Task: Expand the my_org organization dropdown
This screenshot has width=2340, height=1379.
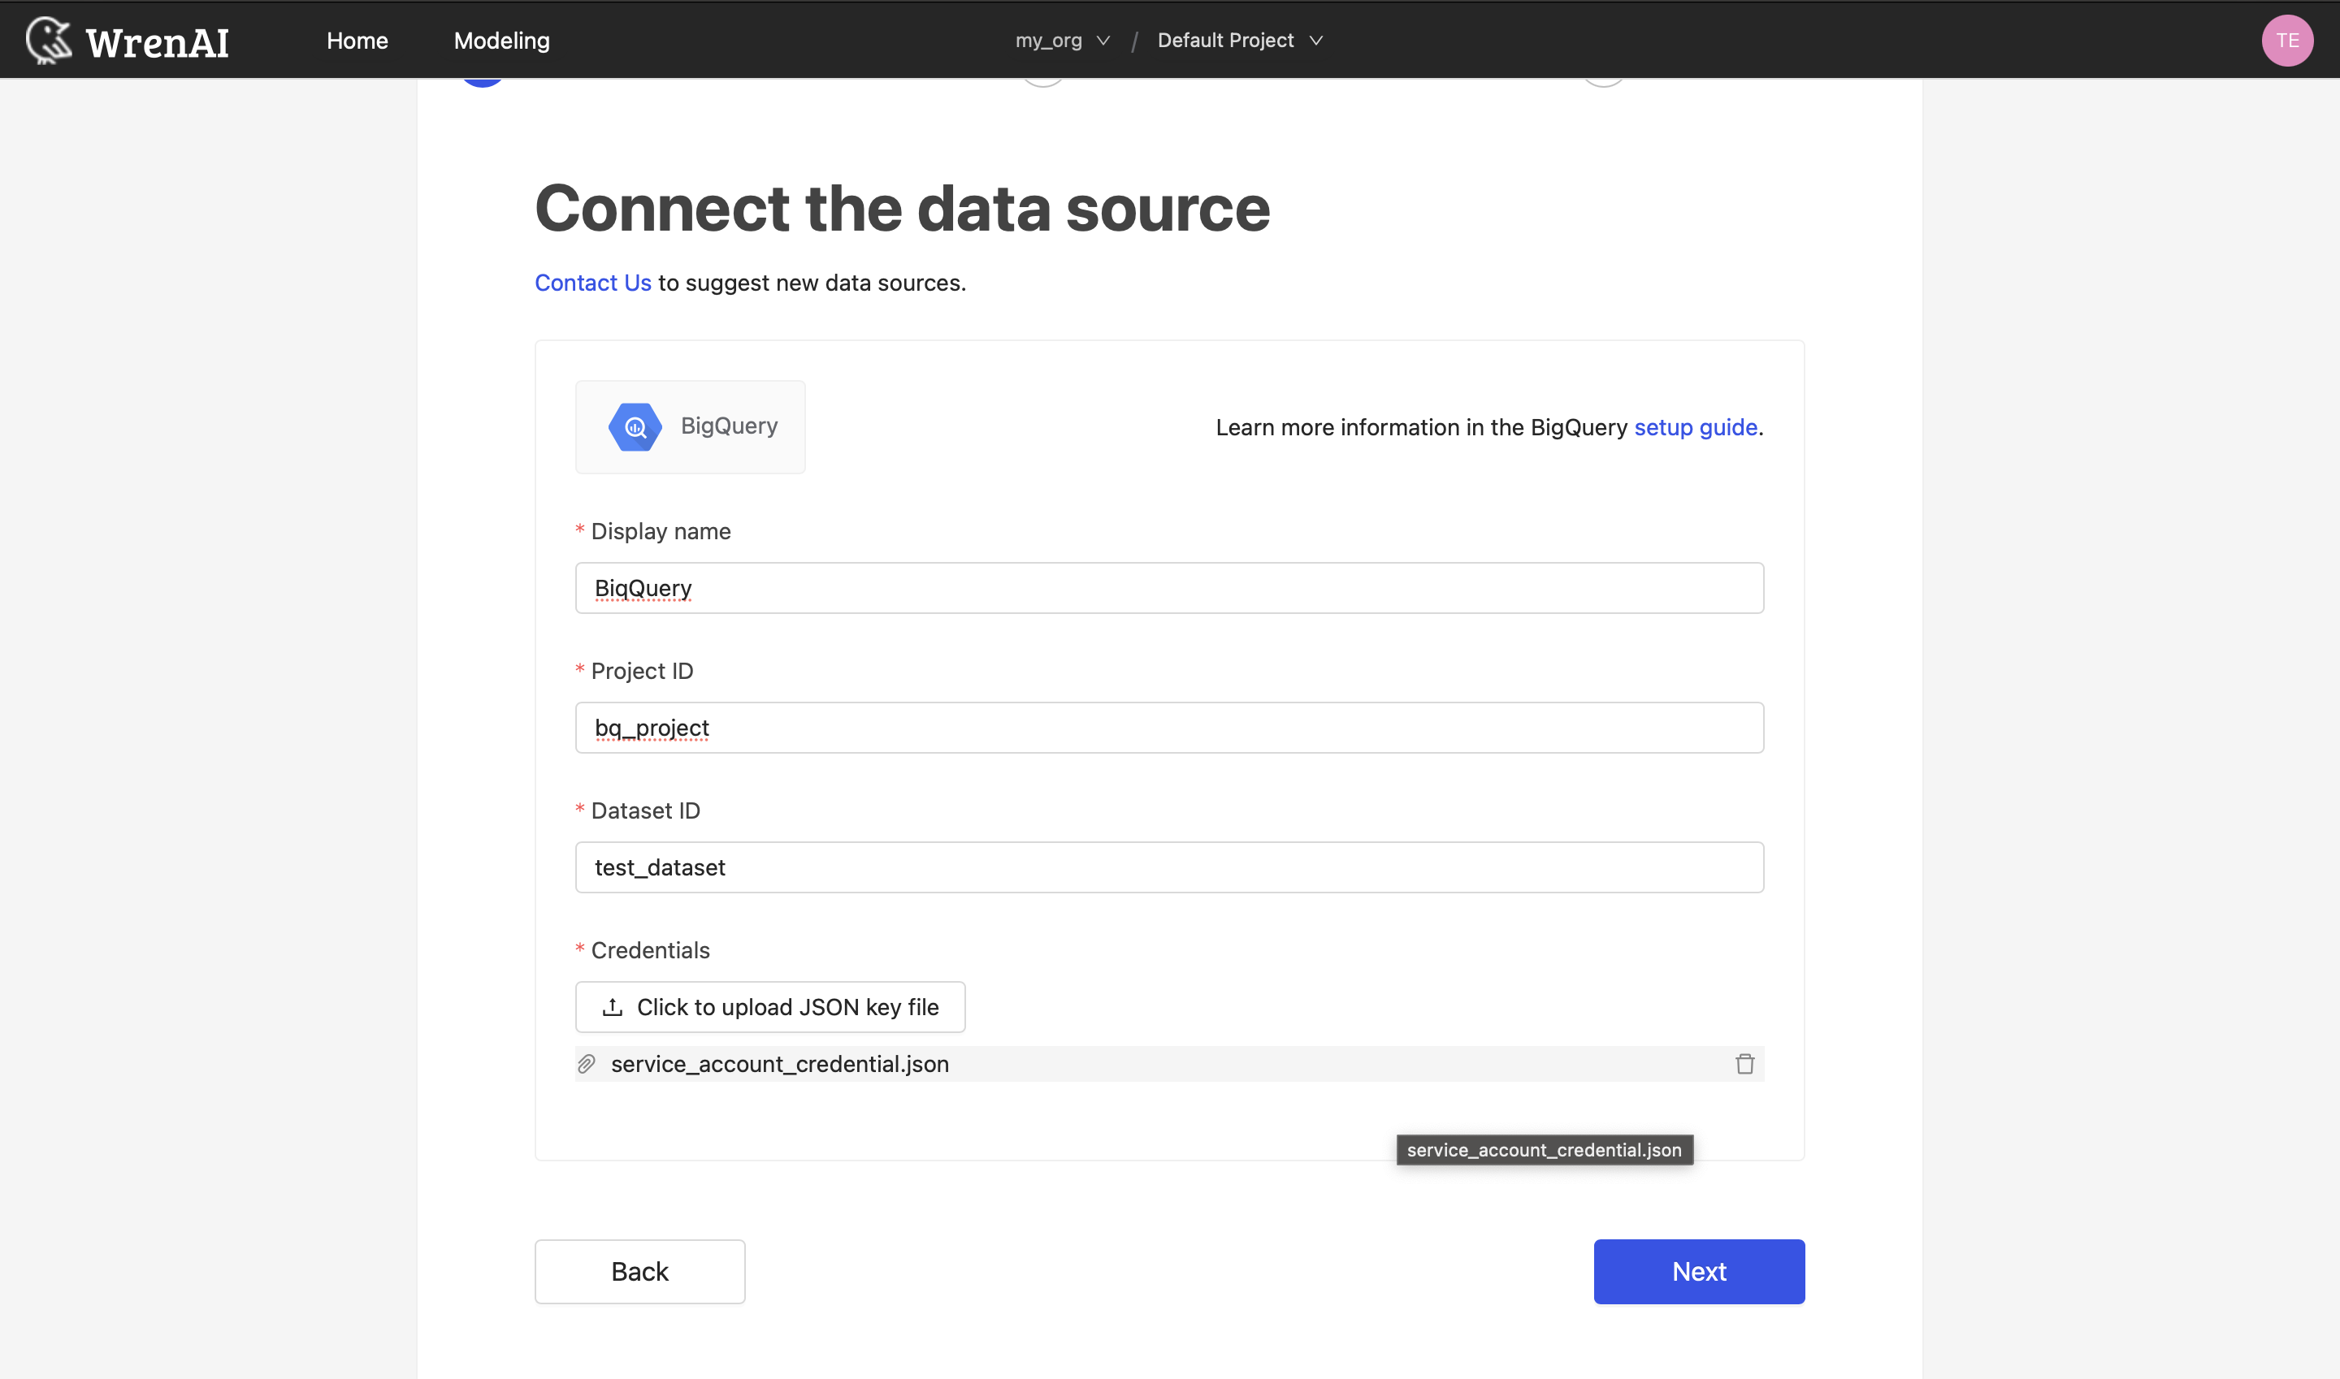Action: tap(1063, 40)
